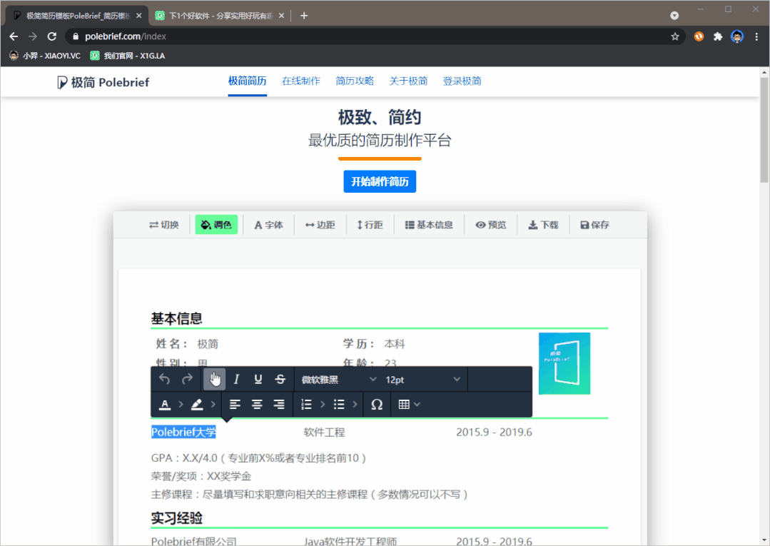The width and height of the screenshot is (770, 546).
Task: Apply text color with the A icon
Action: click(165, 405)
